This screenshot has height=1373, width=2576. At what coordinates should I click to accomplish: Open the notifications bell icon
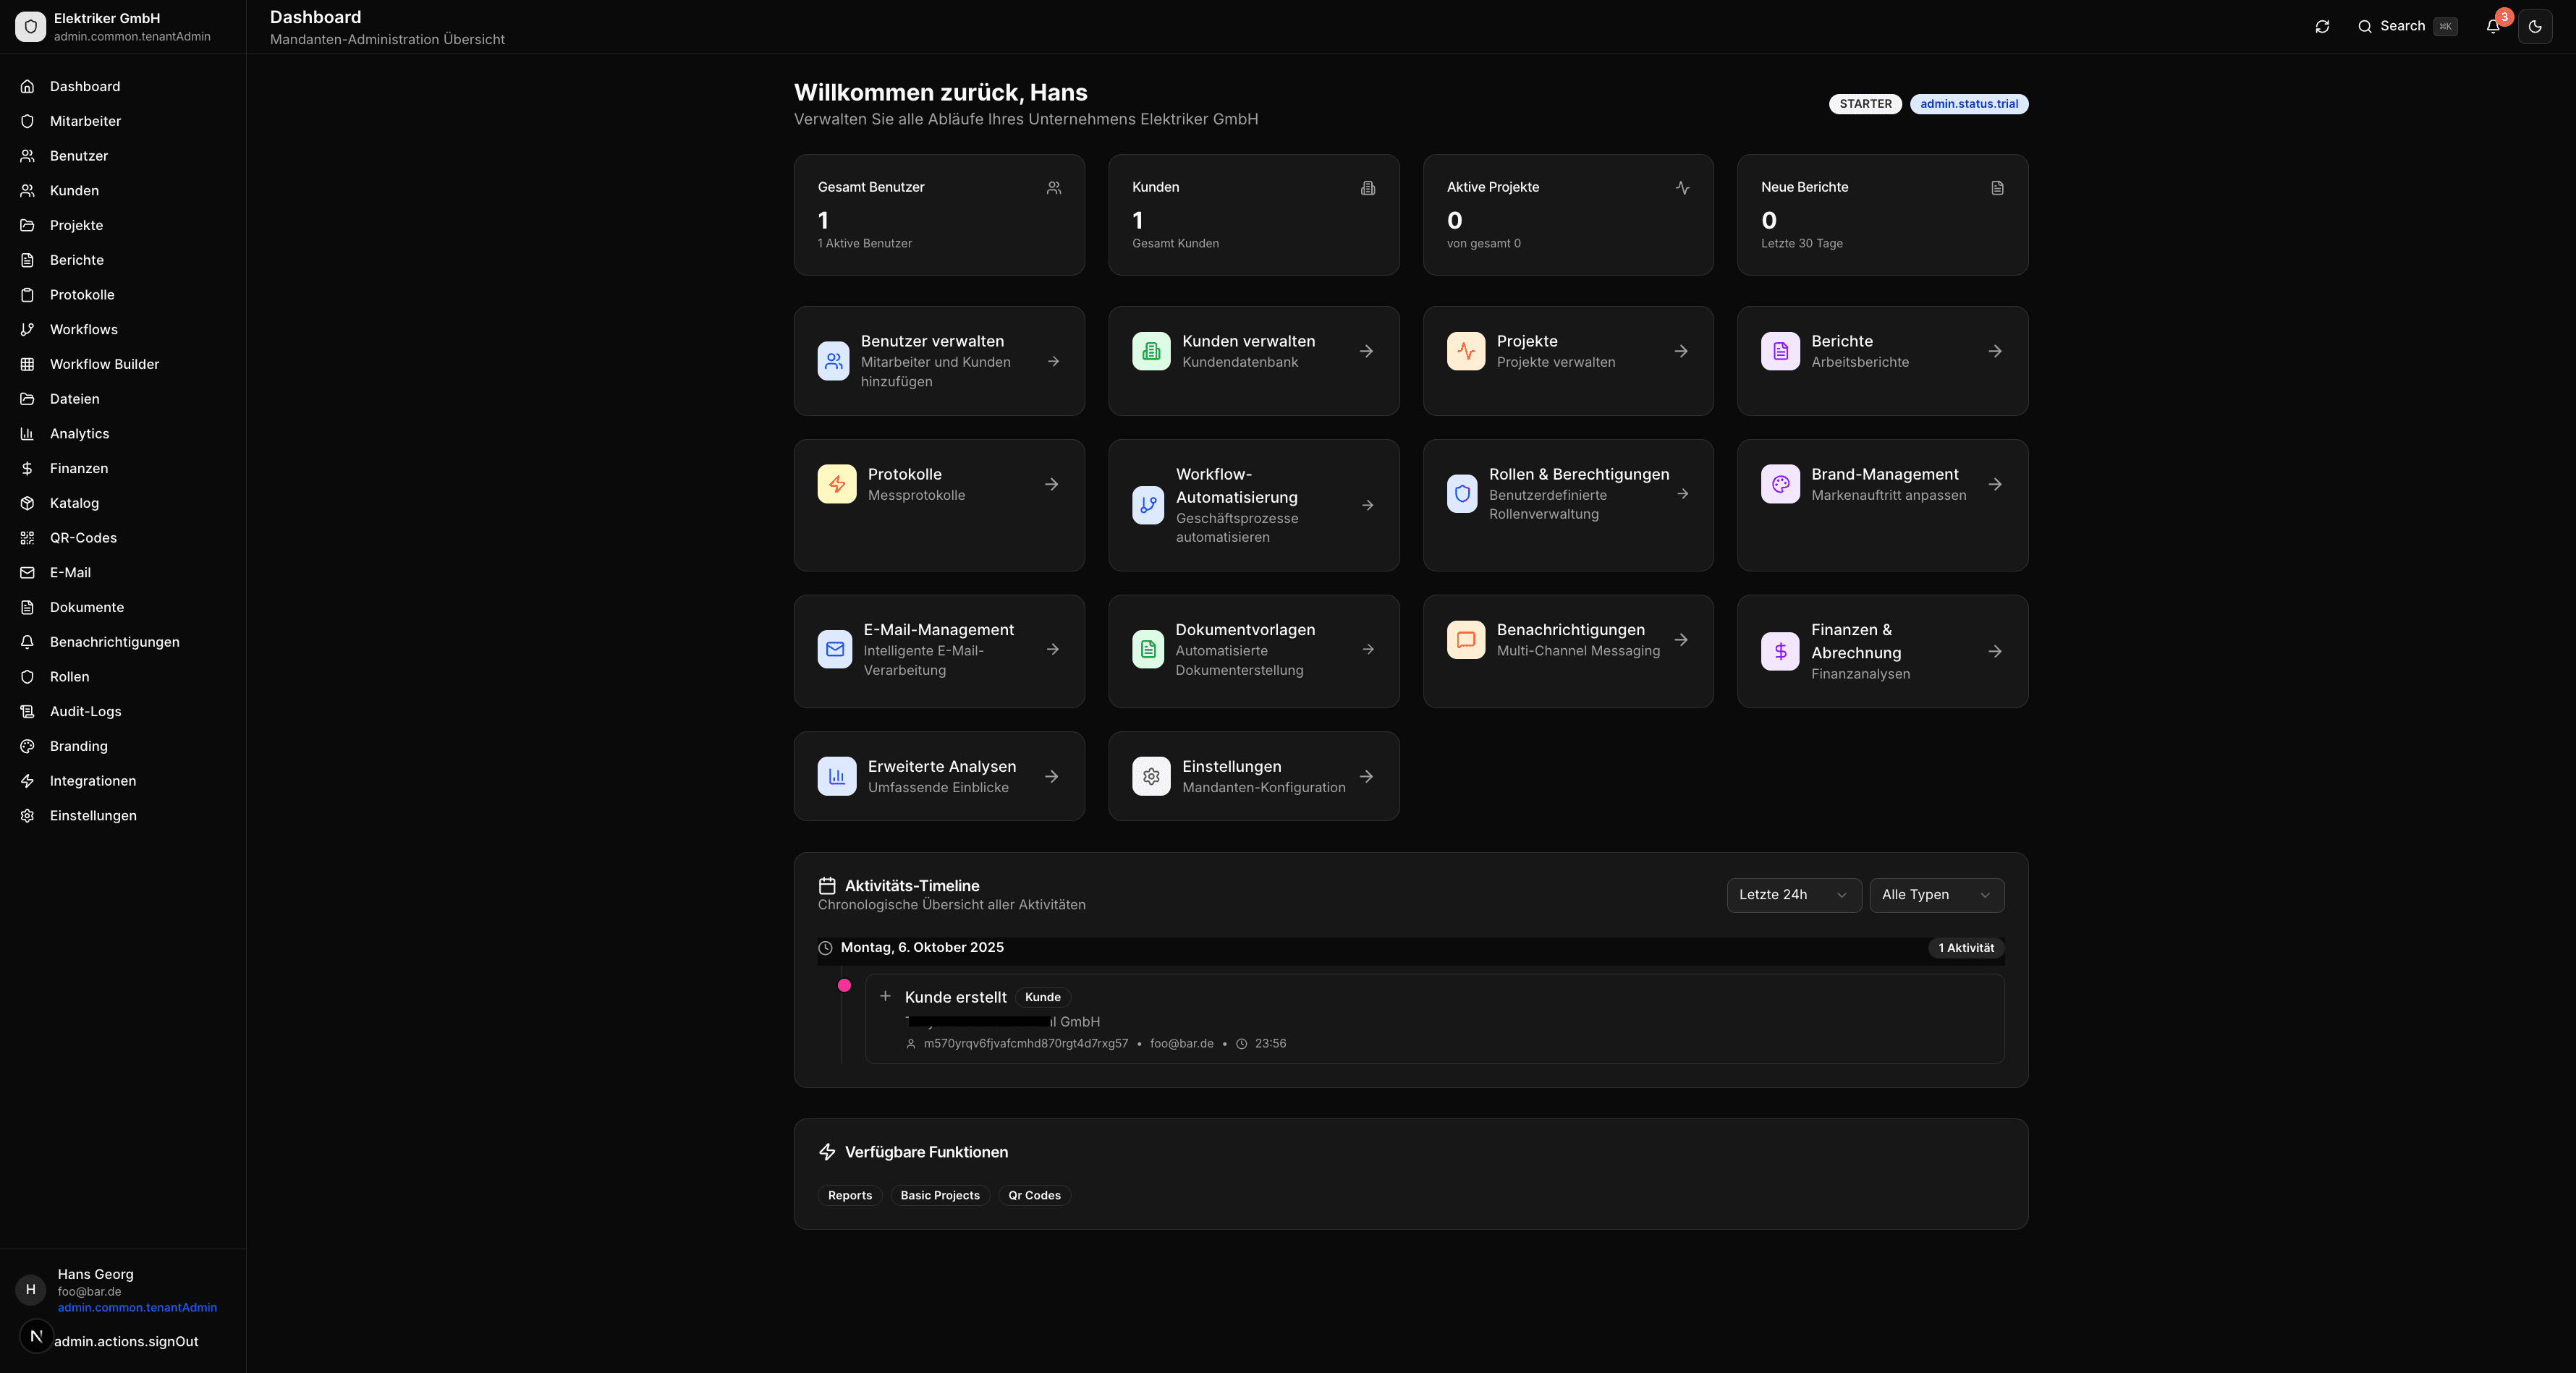tap(2493, 27)
